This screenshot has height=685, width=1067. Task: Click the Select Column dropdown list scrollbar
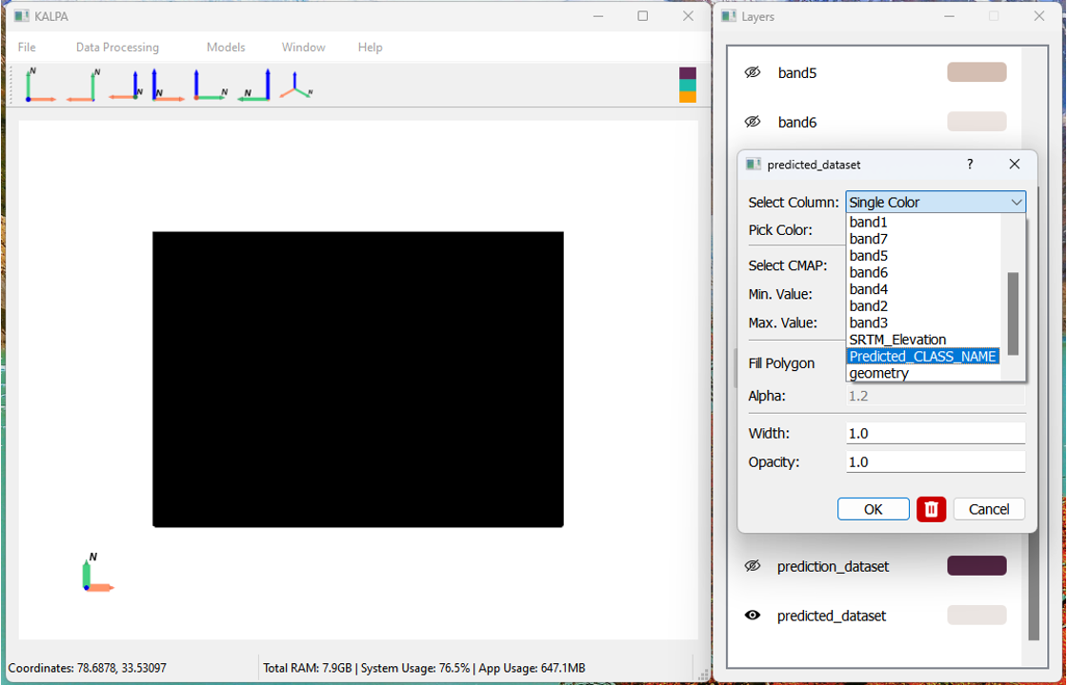pos(1013,313)
